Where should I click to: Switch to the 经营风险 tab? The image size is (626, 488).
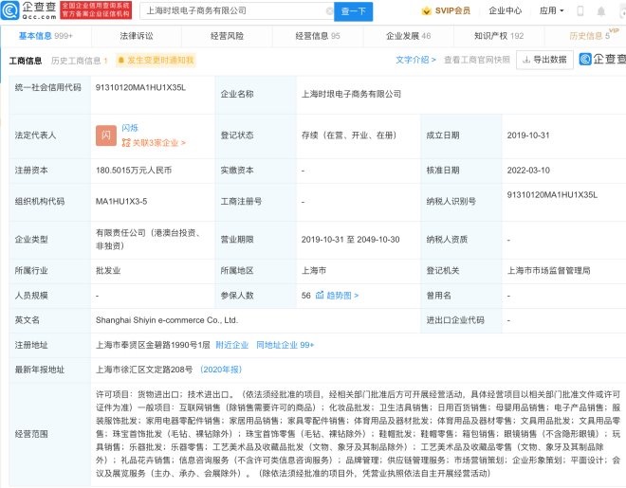(x=227, y=35)
